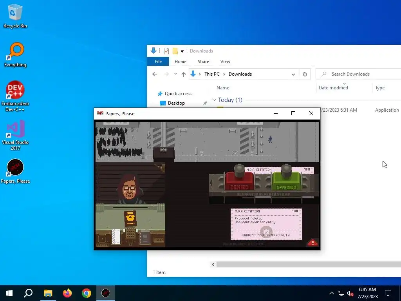This screenshot has height=301, width=401.
Task: Open the View ribbon tab
Action: (x=225, y=62)
